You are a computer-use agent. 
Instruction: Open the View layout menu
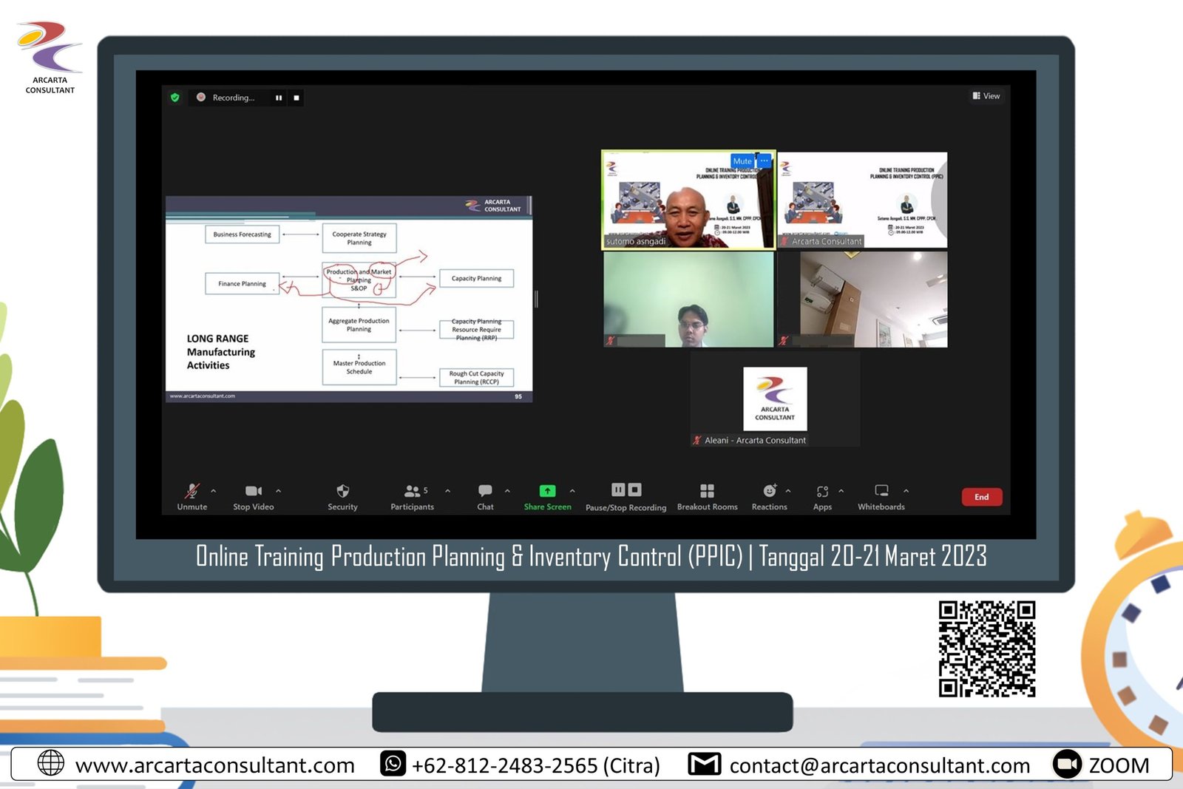coord(986,96)
